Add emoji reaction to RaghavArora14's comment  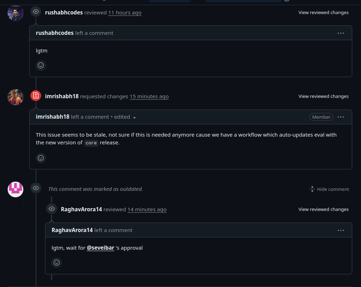[57, 263]
